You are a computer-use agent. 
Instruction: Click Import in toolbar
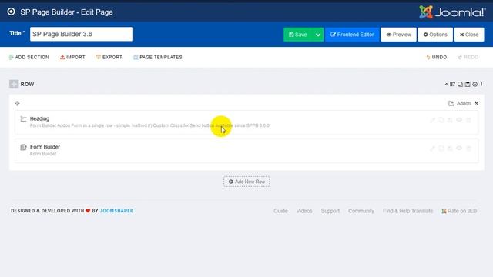click(x=72, y=57)
